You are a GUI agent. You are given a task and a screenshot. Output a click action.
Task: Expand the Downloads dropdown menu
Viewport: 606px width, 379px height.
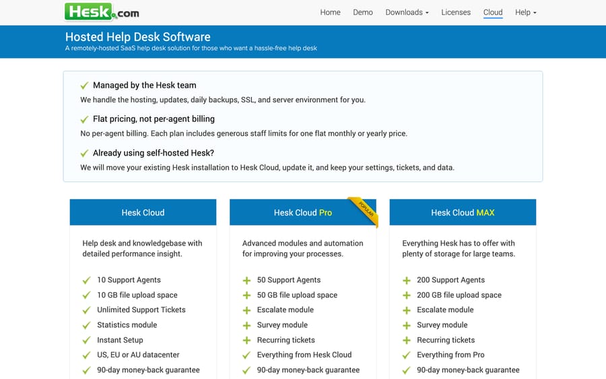[x=407, y=12]
